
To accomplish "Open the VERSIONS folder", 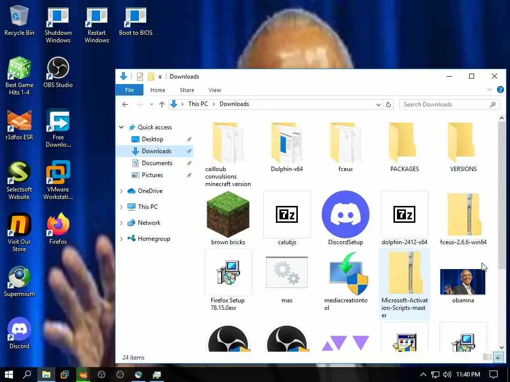I will [463, 147].
